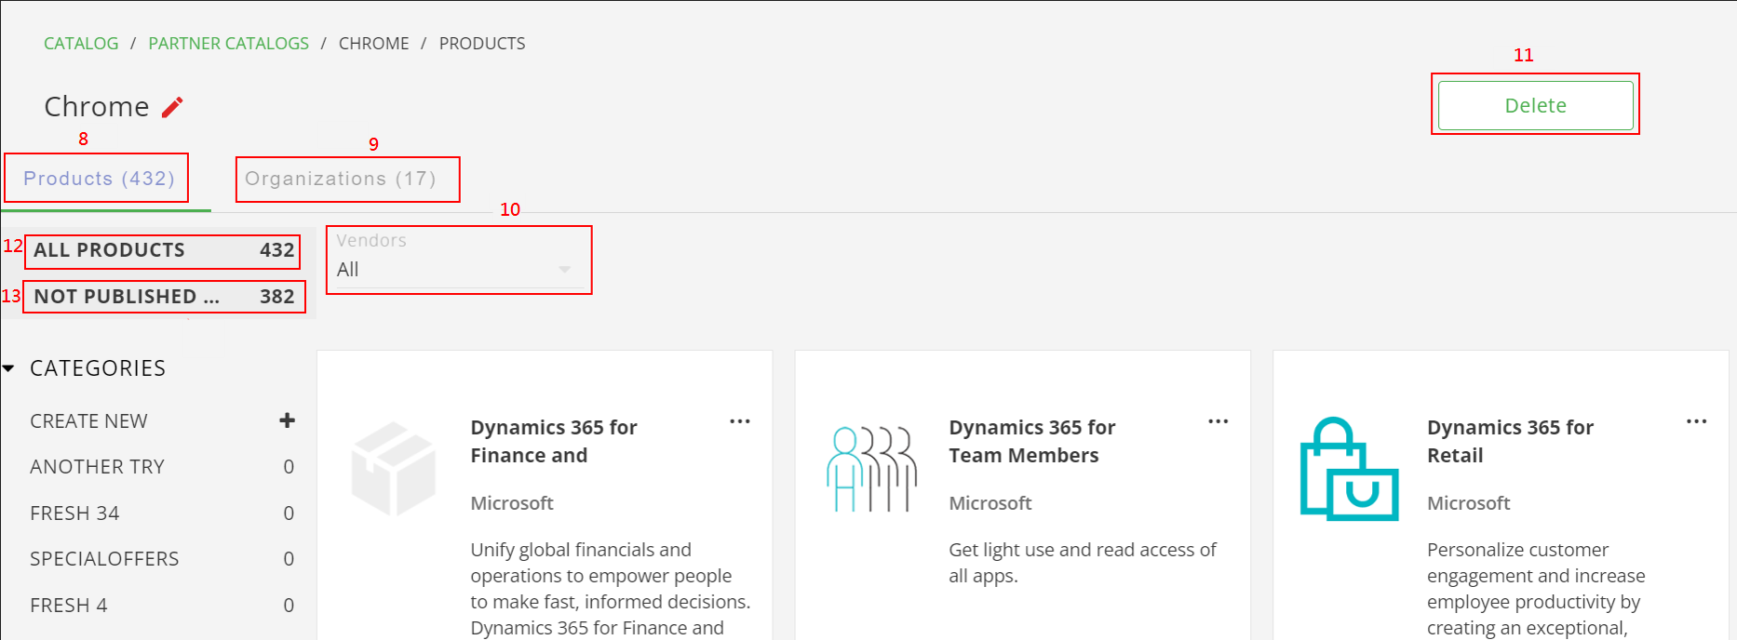Select the ALL PRODUCTS 432 filter
Image resolution: width=1737 pixels, height=640 pixels.
click(x=164, y=250)
